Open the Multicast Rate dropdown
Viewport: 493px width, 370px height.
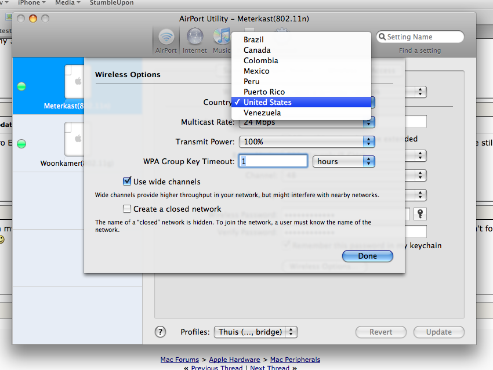[x=307, y=122]
